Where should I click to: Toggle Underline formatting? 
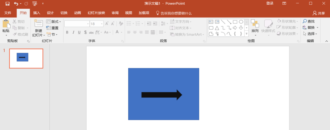point(79,32)
